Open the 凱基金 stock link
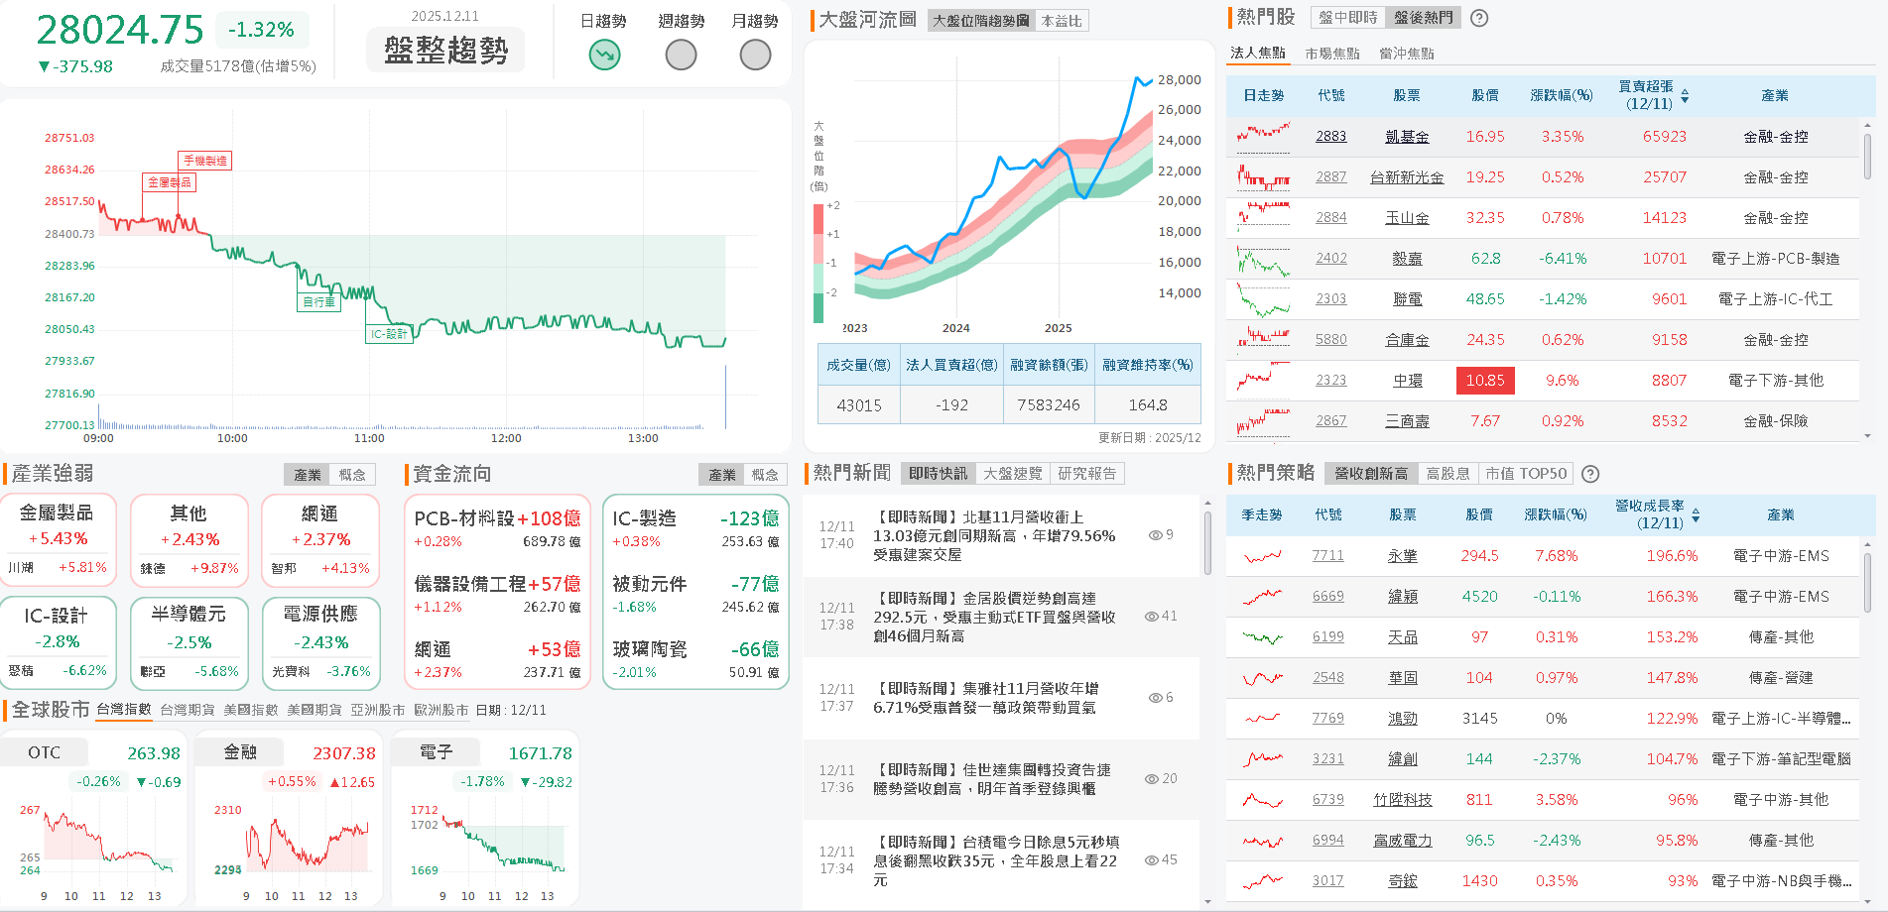Viewport: 1888px width, 912px height. pos(1406,136)
